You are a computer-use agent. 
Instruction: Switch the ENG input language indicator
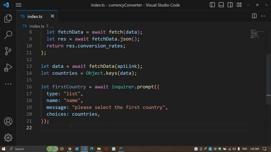(x=245, y=149)
